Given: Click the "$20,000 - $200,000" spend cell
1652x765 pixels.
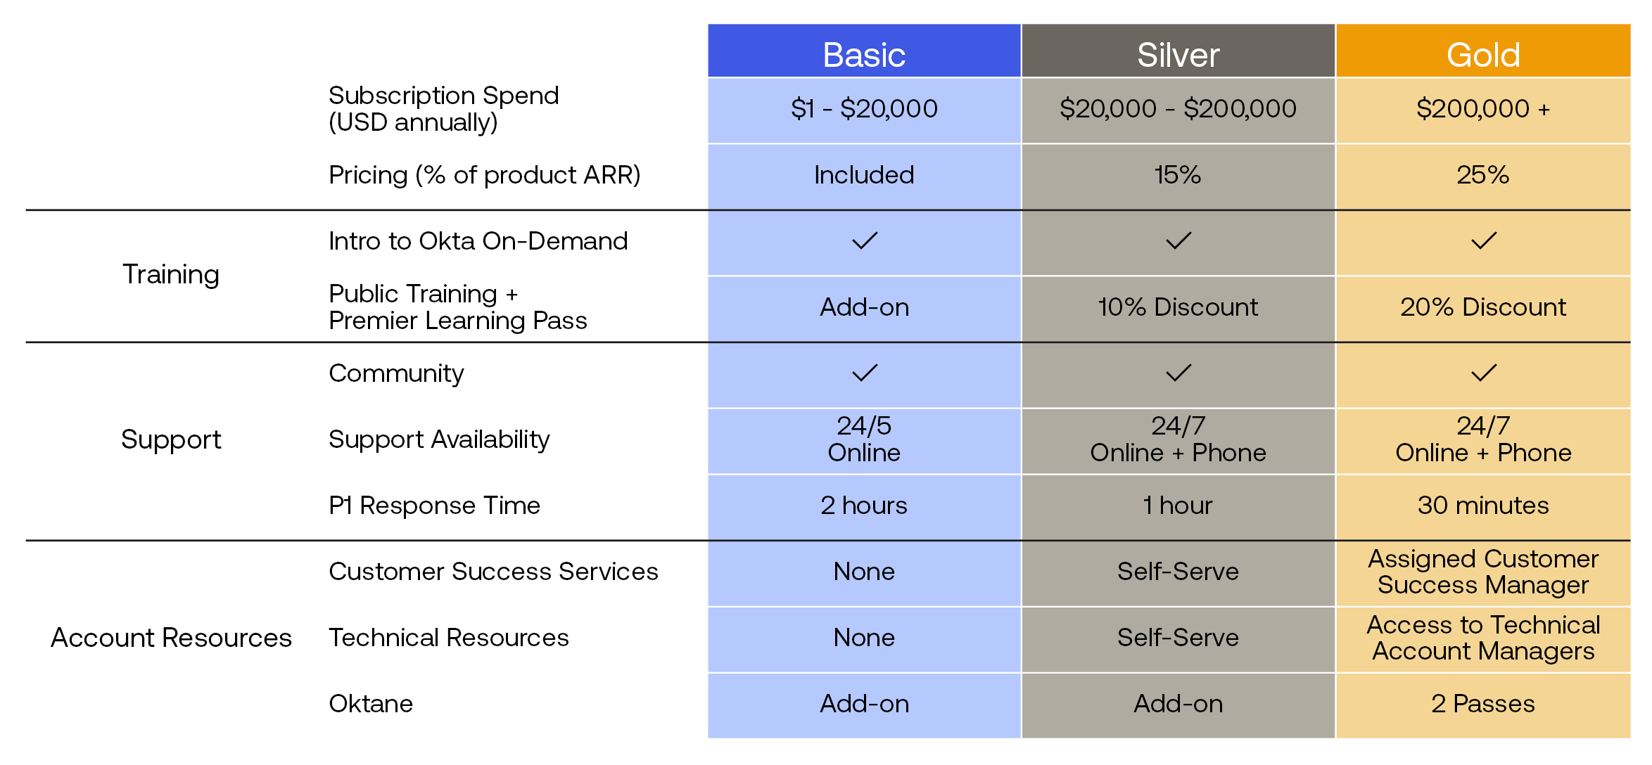Looking at the screenshot, I should pyautogui.click(x=1178, y=109).
